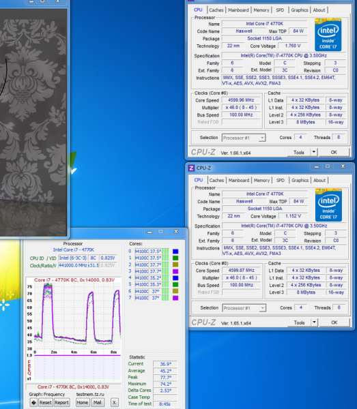Click core 6 olive color swatch
The image size is (357, 409).
[175, 291]
